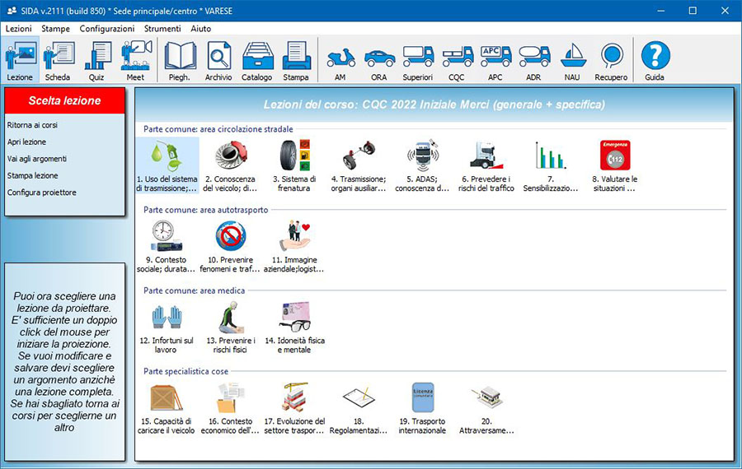Open the Configurazioni menu
The height and width of the screenshot is (469, 742).
pos(107,28)
